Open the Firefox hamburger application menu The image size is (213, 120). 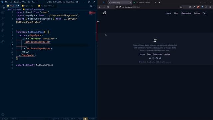(x=210, y=7)
